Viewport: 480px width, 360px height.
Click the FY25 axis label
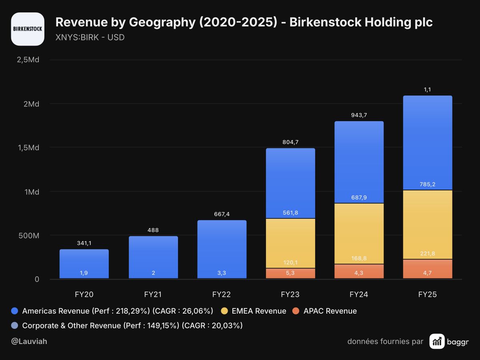click(428, 295)
